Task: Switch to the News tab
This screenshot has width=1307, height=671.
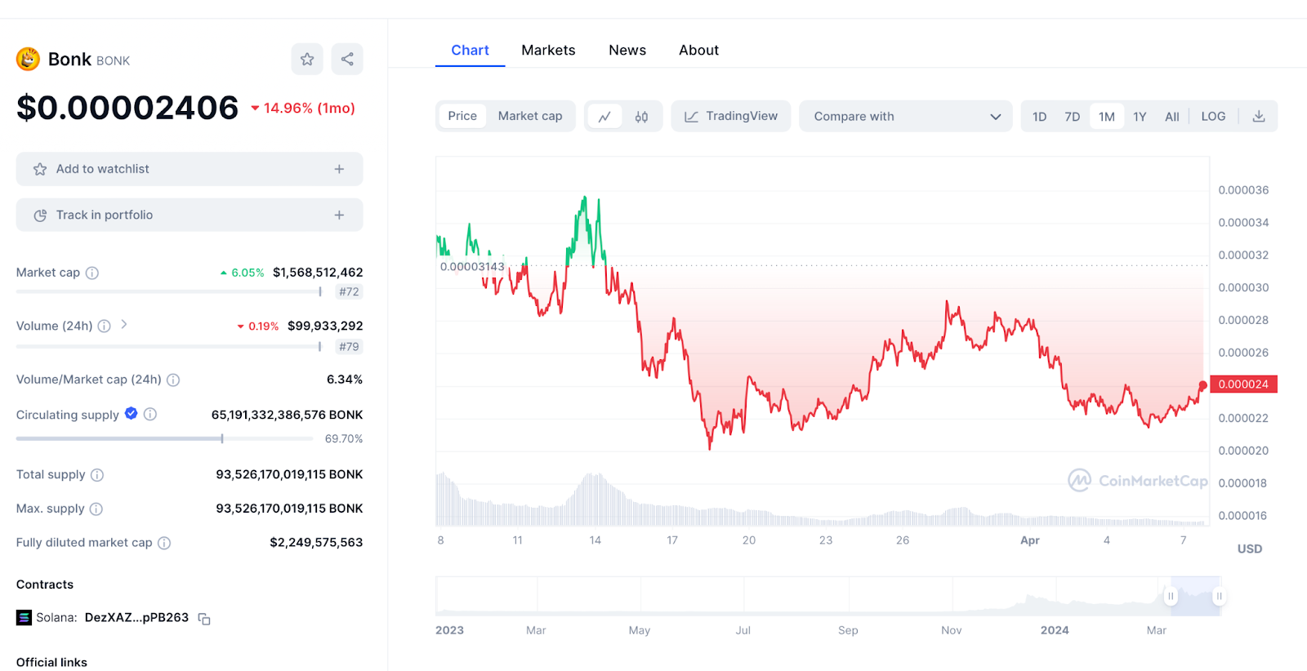Action: click(627, 50)
